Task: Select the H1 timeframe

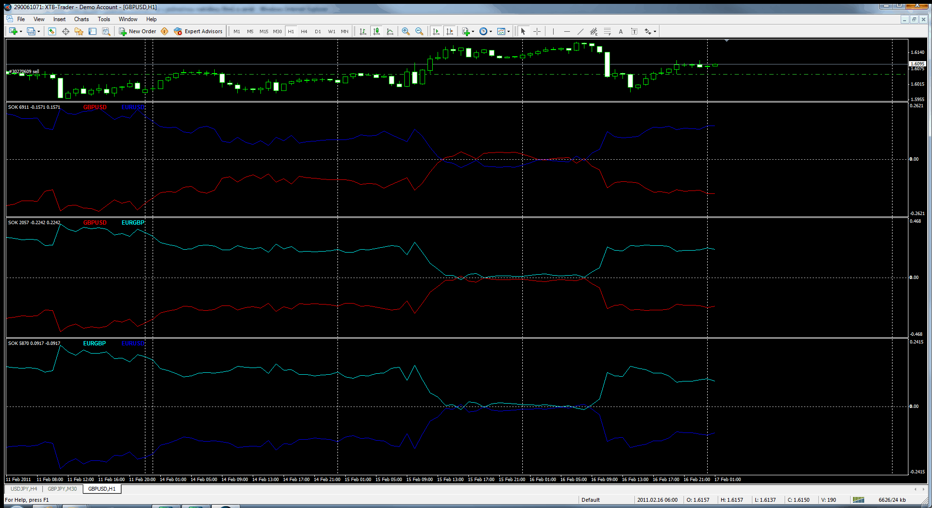Action: [x=291, y=31]
